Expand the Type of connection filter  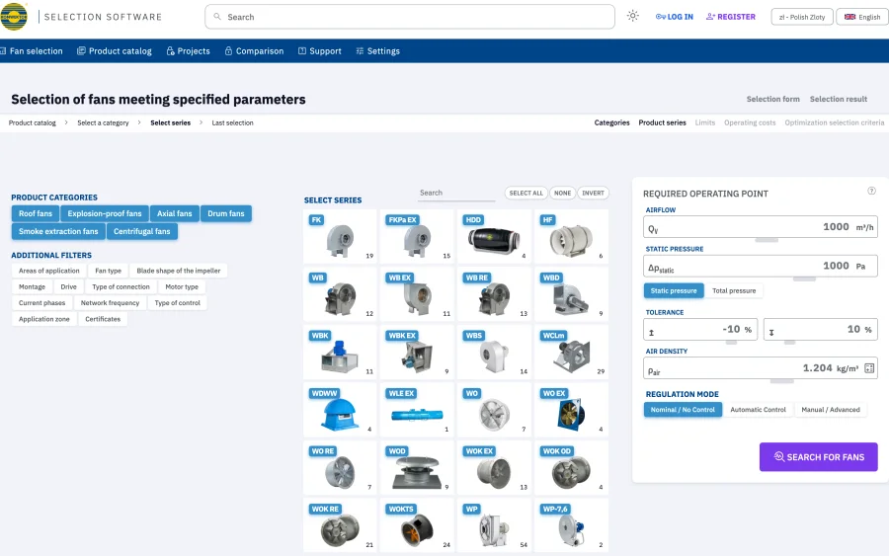coord(121,286)
